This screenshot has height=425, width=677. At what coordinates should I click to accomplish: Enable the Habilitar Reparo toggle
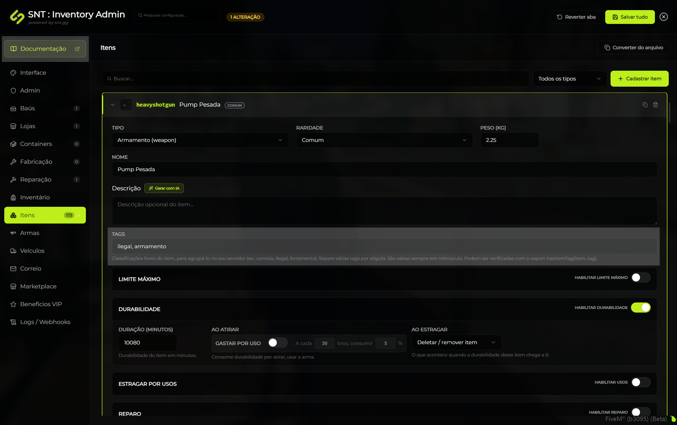pyautogui.click(x=641, y=412)
